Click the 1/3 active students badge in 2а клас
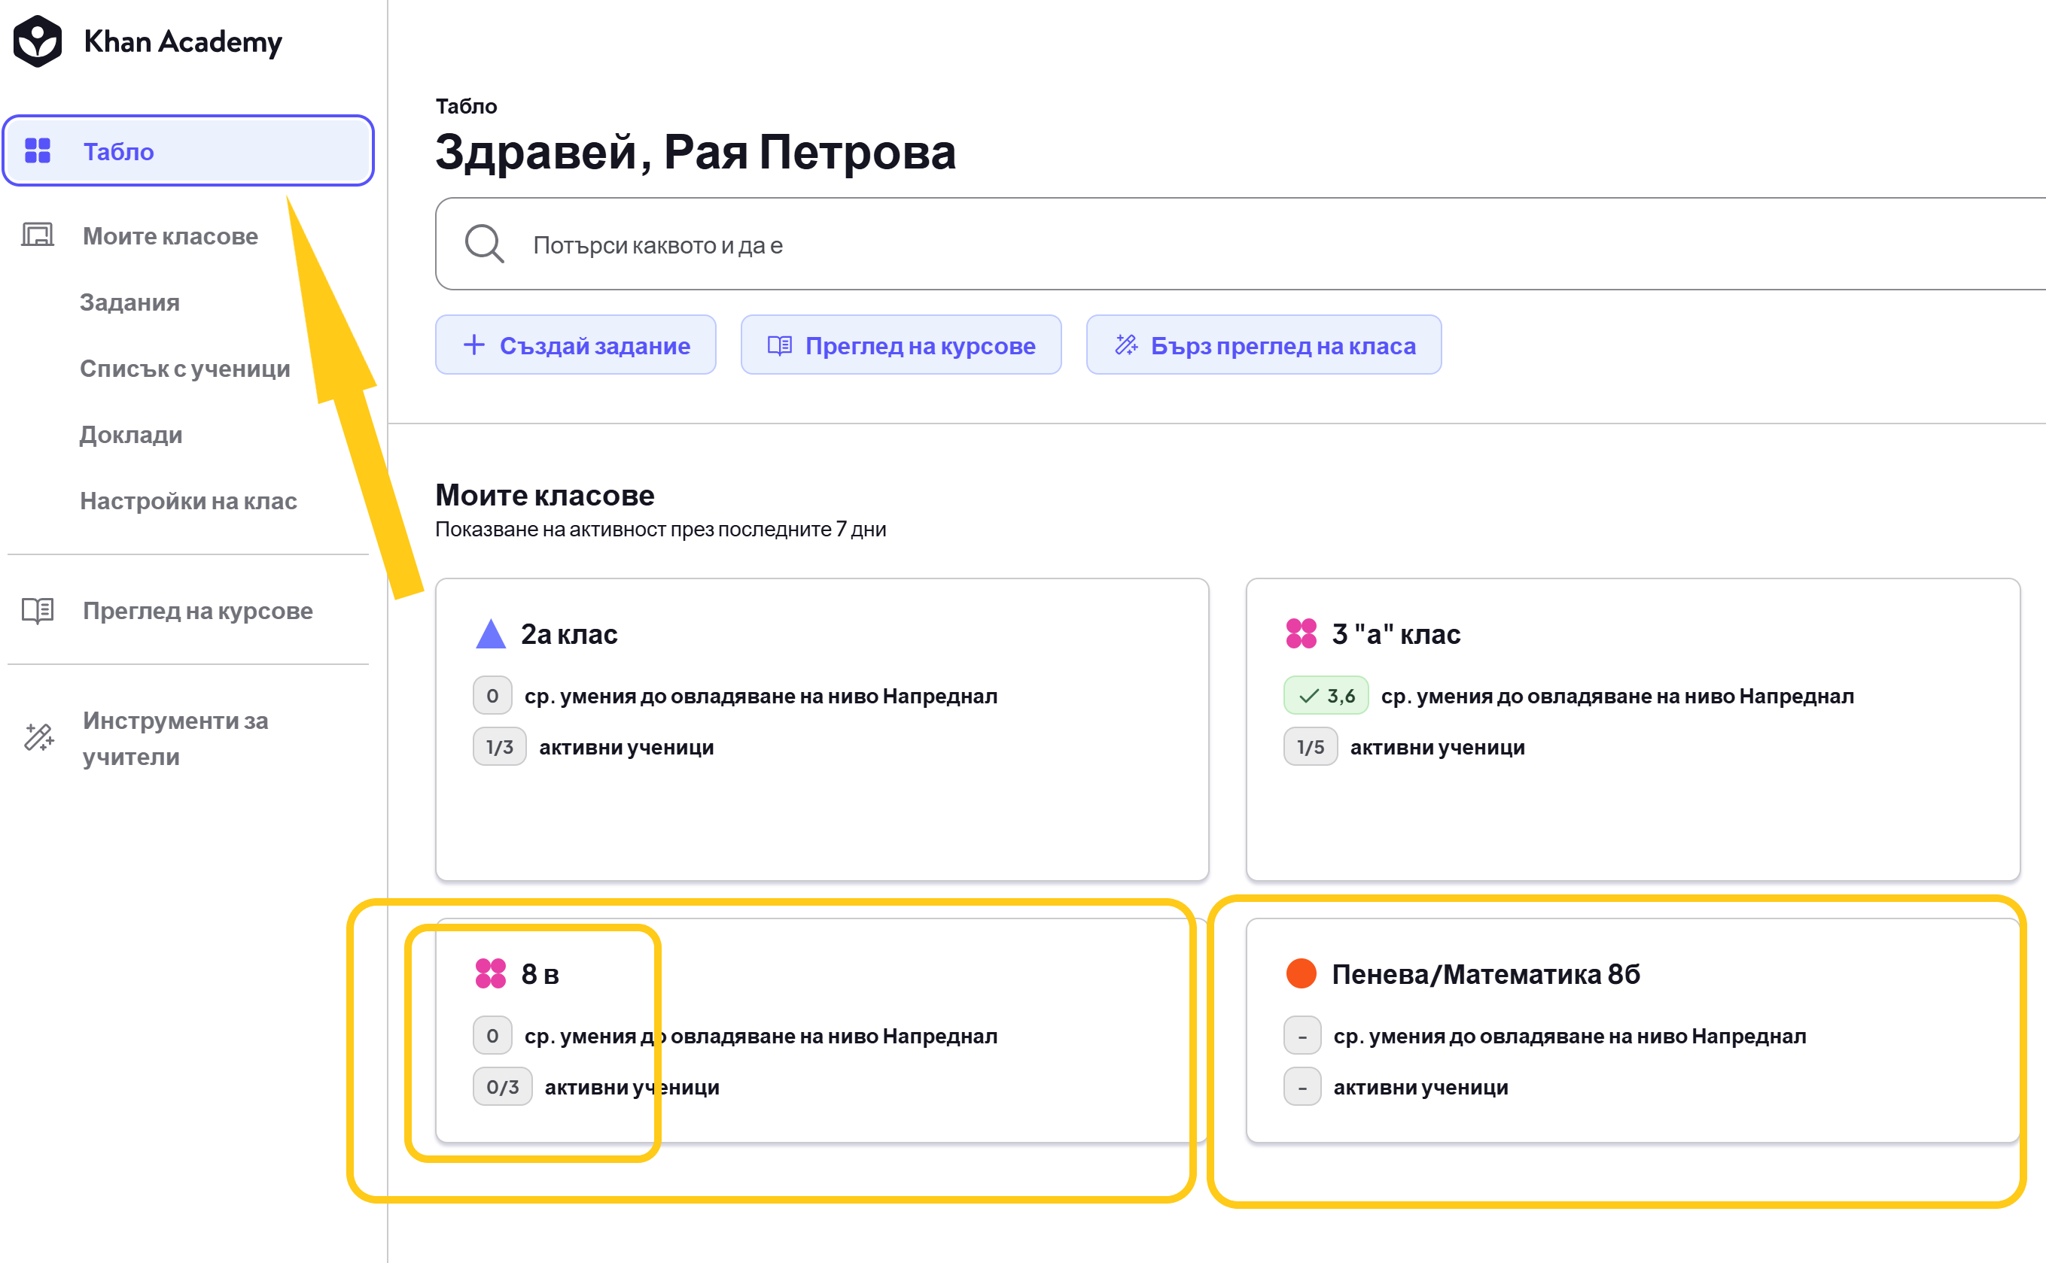Image resolution: width=2046 pixels, height=1263 pixels. [x=499, y=746]
